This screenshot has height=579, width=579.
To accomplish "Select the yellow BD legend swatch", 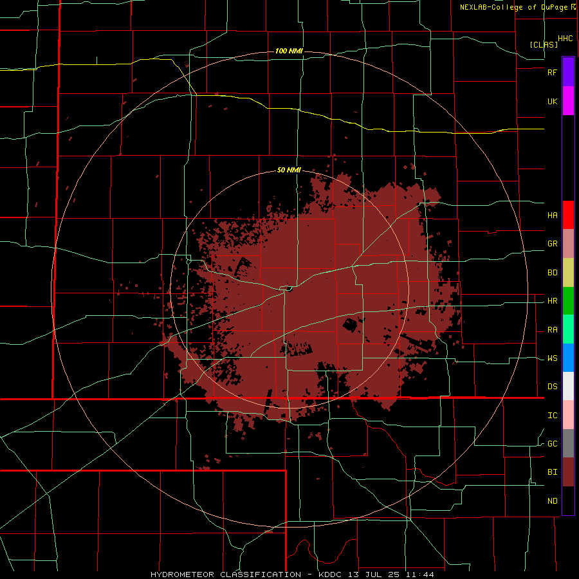I will click(568, 273).
